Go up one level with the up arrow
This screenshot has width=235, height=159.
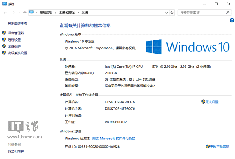[25, 13]
